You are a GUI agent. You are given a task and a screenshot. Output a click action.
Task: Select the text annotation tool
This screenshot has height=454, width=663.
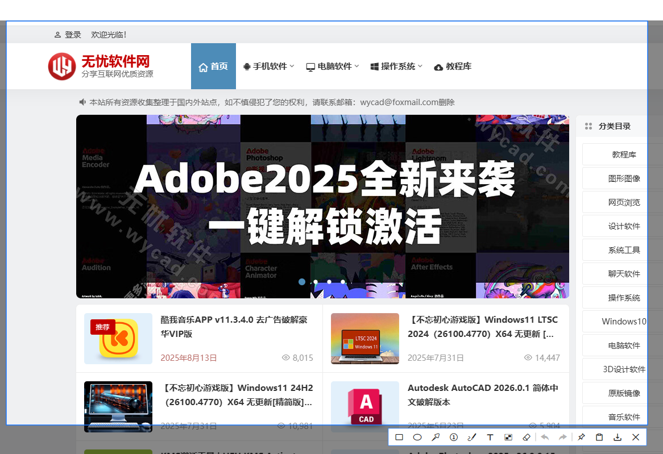490,437
